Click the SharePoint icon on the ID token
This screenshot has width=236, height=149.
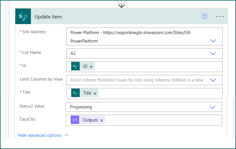point(75,66)
